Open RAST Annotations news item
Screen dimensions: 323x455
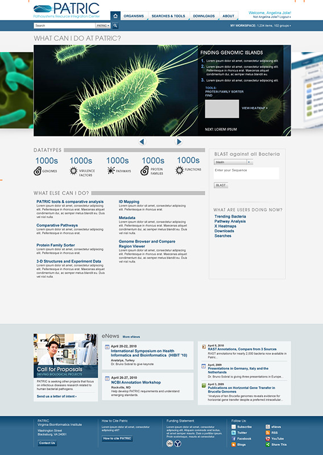click(242, 349)
